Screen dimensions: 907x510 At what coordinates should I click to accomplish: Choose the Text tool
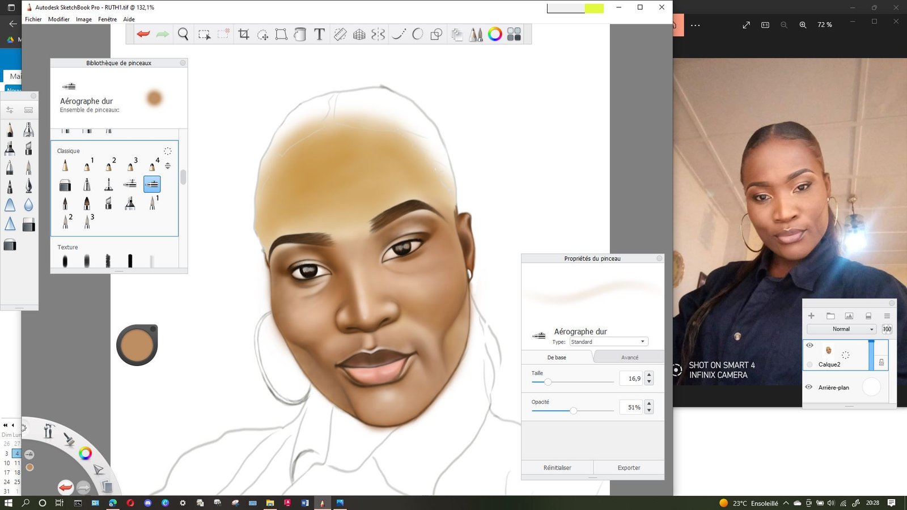pyautogui.click(x=319, y=35)
